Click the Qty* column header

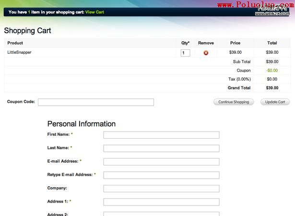click(185, 43)
